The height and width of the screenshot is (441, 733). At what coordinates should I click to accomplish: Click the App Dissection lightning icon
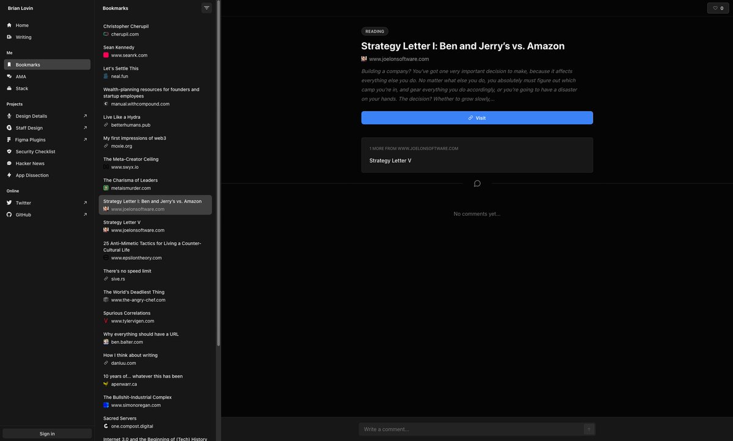click(9, 175)
